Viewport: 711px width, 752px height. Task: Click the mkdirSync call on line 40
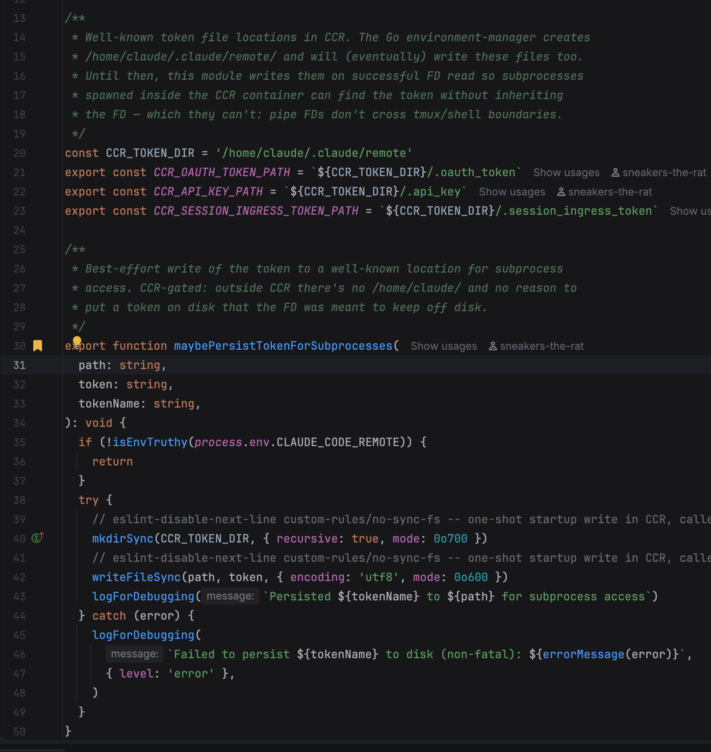tap(123, 539)
